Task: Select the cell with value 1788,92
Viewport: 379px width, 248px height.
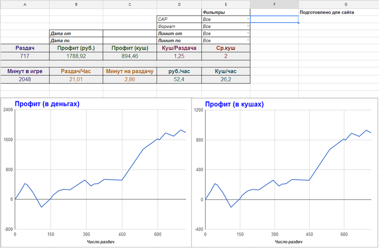Action: click(x=76, y=56)
